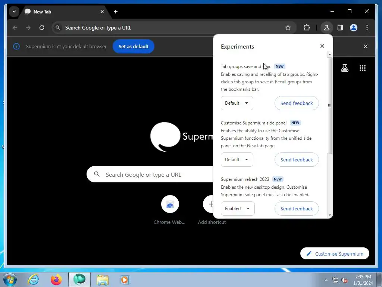Viewport: 382px width, 287px height.
Task: Click the info icon in infobar
Action: (x=16, y=46)
